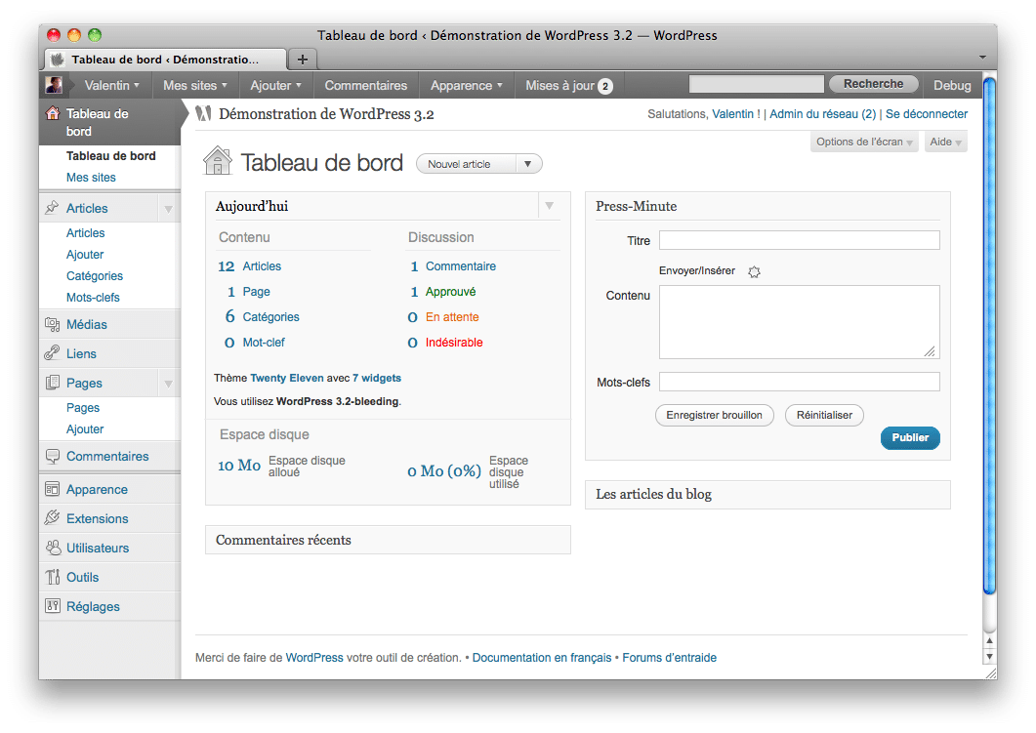Open Catégories in the Articles submenu
This screenshot has height=733, width=1036.
pyautogui.click(x=95, y=276)
